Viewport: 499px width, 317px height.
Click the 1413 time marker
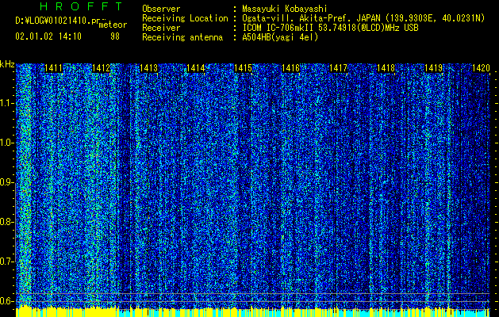(148, 68)
